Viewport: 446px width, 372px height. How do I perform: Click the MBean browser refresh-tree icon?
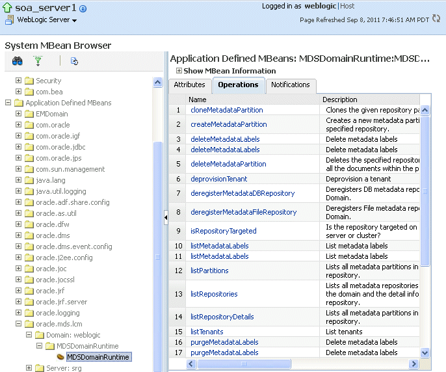(x=74, y=61)
